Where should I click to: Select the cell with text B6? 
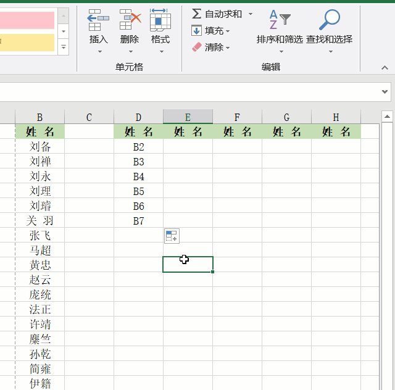point(138,205)
